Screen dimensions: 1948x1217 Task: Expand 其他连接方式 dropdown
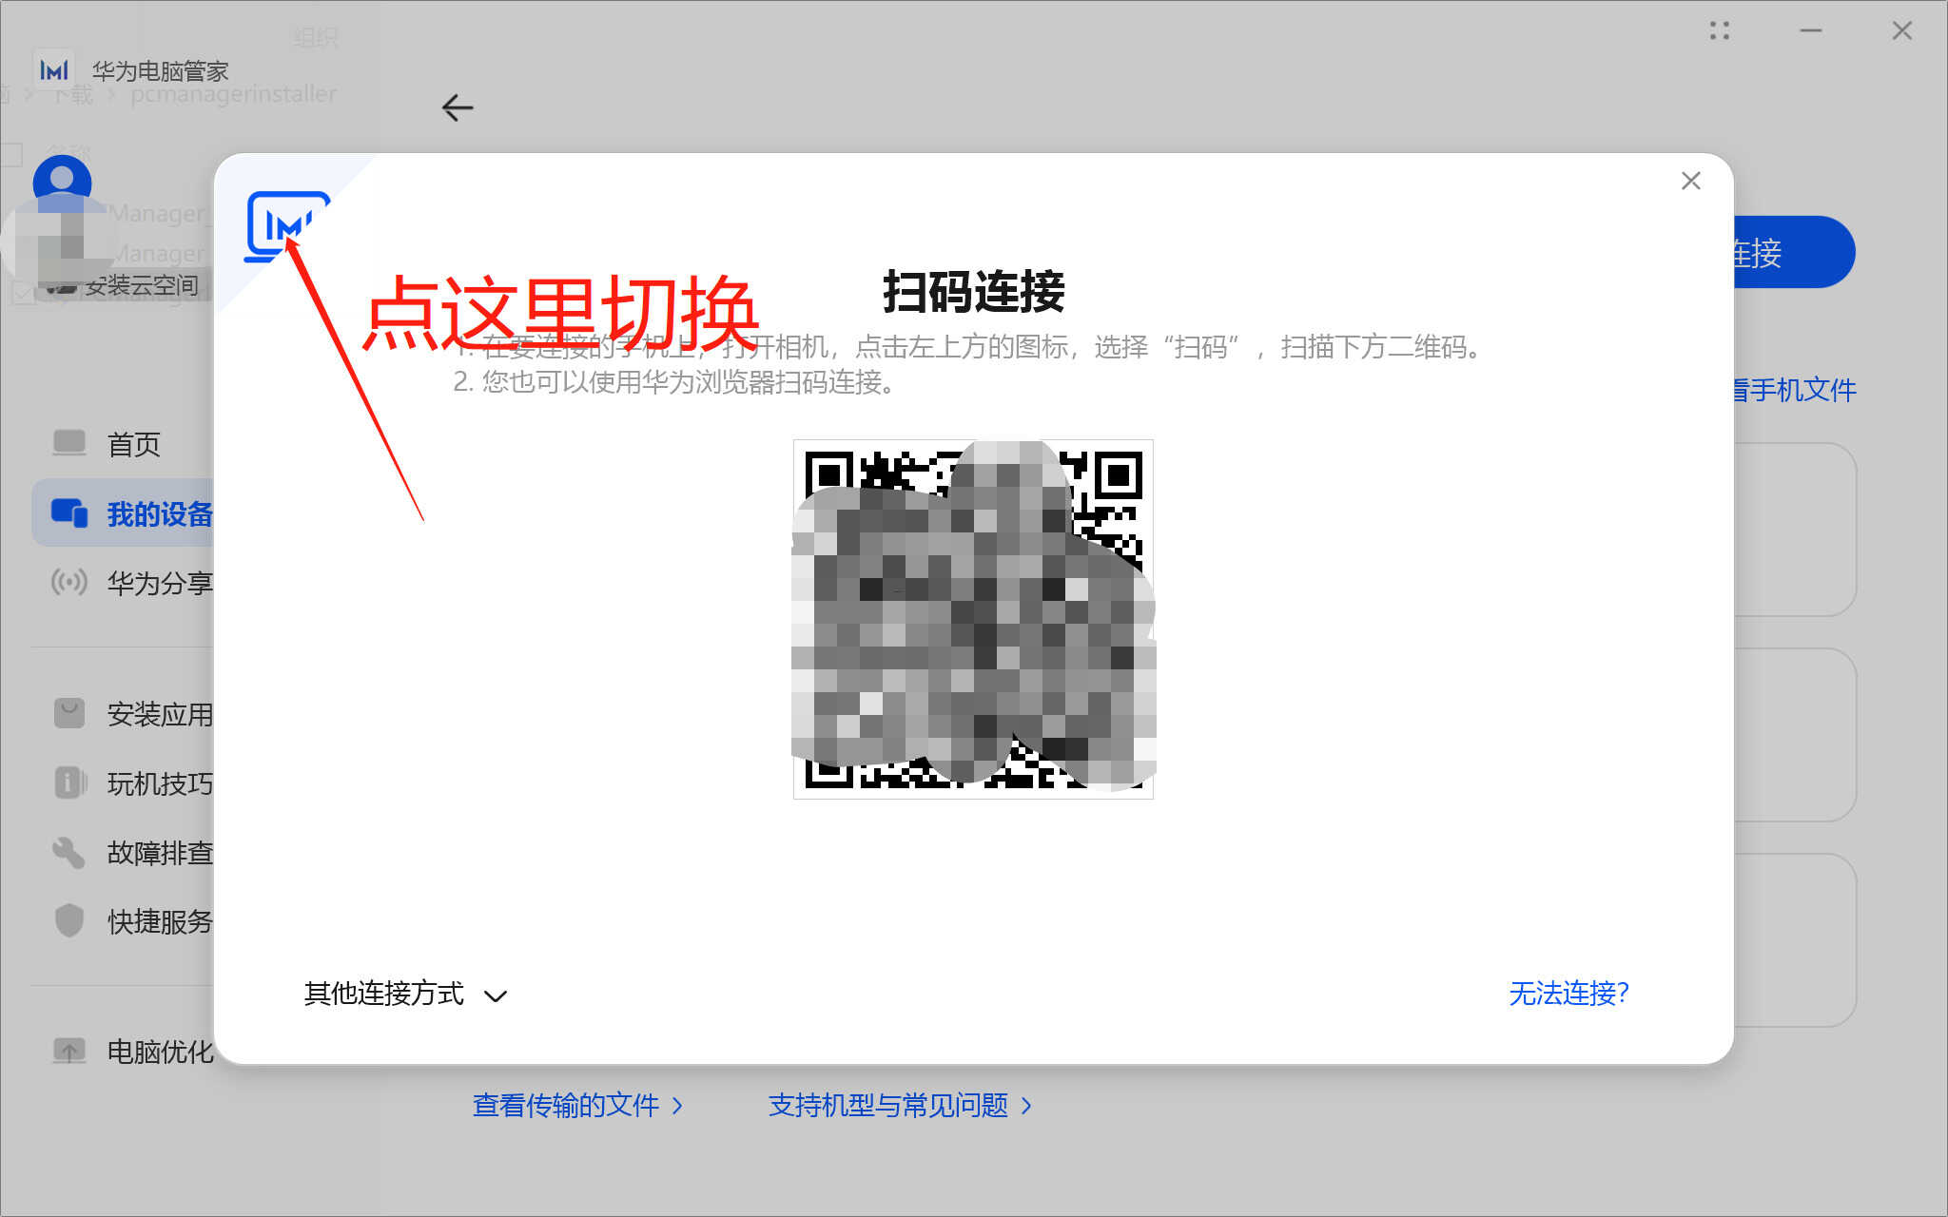tap(405, 994)
